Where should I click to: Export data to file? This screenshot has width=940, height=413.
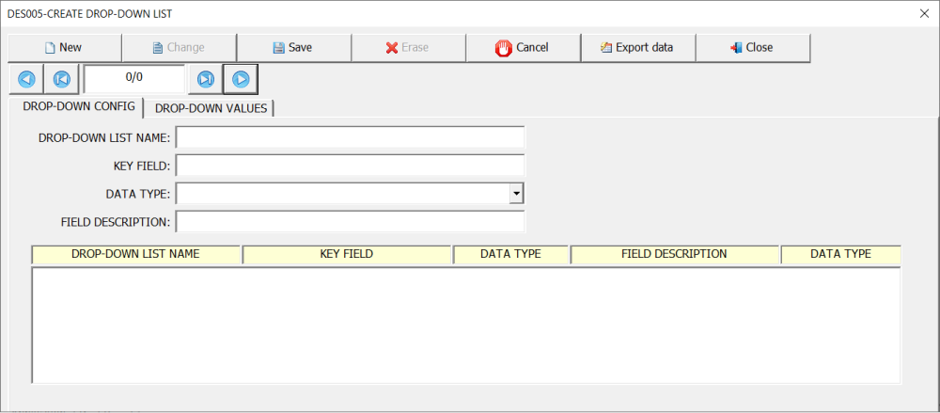coord(637,47)
